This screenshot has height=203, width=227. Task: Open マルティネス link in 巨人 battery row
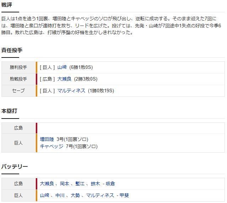[100, 195]
